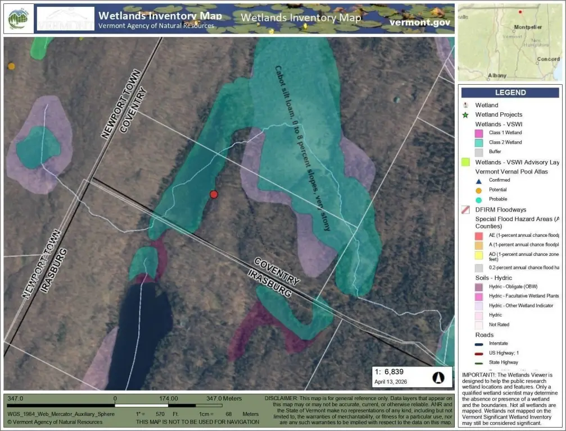Click the Vermont logo banner image

(66, 19)
